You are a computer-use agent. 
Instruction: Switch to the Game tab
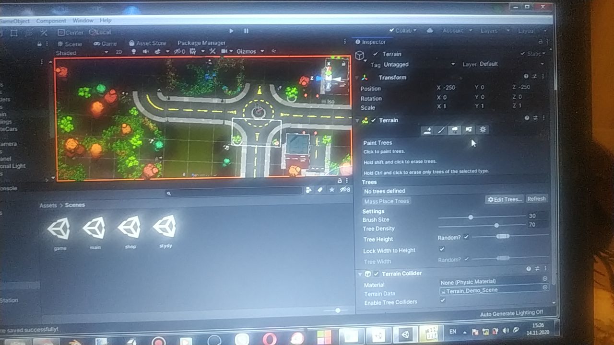(105, 44)
